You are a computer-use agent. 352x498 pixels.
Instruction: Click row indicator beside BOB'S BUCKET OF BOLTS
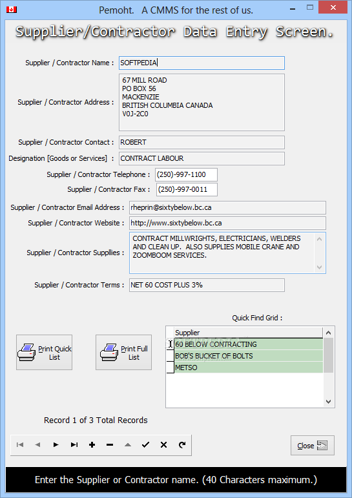pyautogui.click(x=171, y=356)
